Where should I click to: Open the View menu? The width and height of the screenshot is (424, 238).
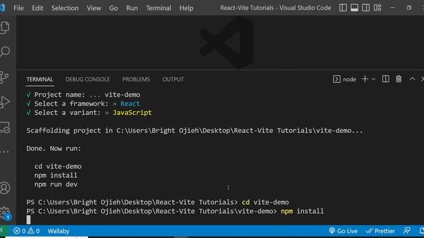pos(93,8)
